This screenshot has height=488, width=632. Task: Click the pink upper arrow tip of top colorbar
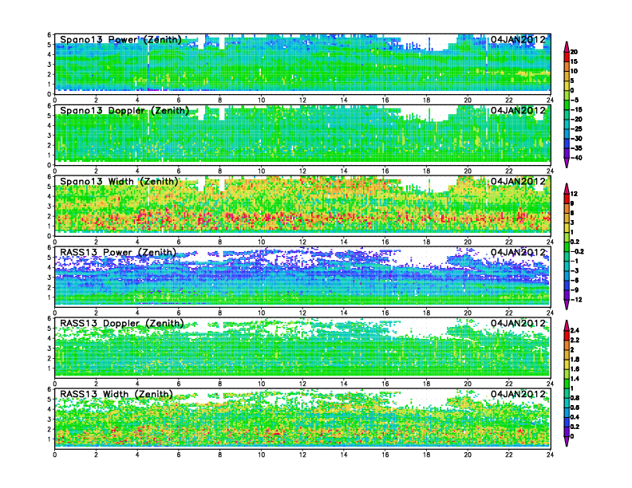(567, 45)
